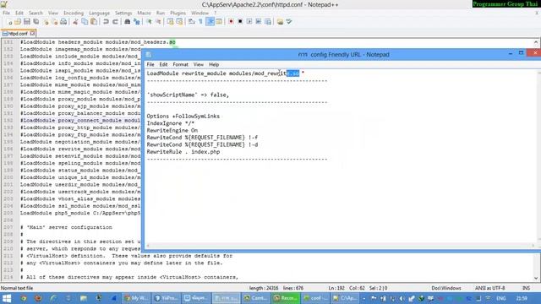The width and height of the screenshot is (541, 304).
Task: Click the Copy toolbar icon
Action: pyautogui.click(x=85, y=22)
